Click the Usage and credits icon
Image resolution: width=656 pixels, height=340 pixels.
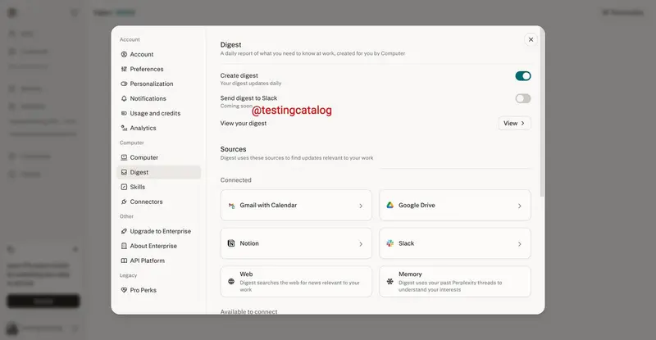[124, 113]
